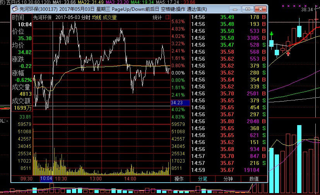Viewport: 320px width, 195px height.
Task: Select the 14:57 tick row with volume 216
Action: (229, 163)
